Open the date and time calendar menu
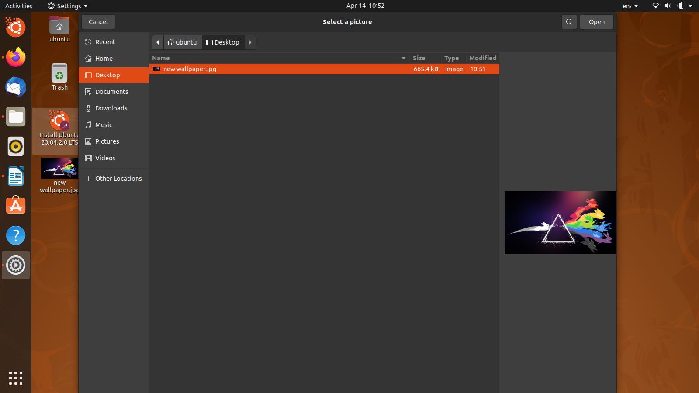Image resolution: width=699 pixels, height=393 pixels. (x=365, y=6)
